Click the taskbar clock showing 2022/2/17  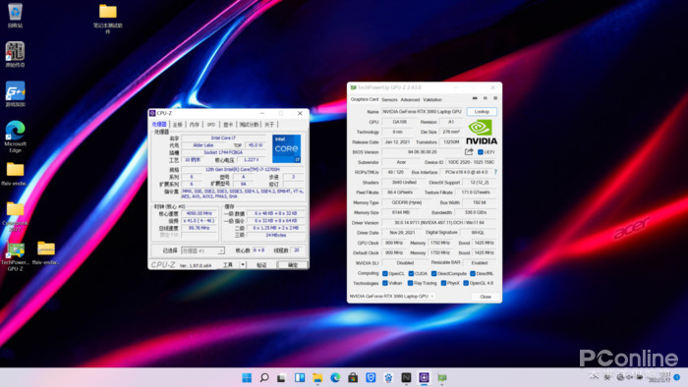[x=659, y=377]
